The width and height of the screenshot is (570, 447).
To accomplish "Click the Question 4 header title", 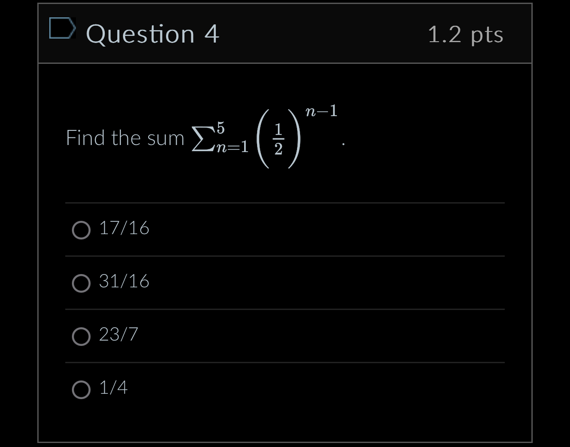I will click(153, 34).
